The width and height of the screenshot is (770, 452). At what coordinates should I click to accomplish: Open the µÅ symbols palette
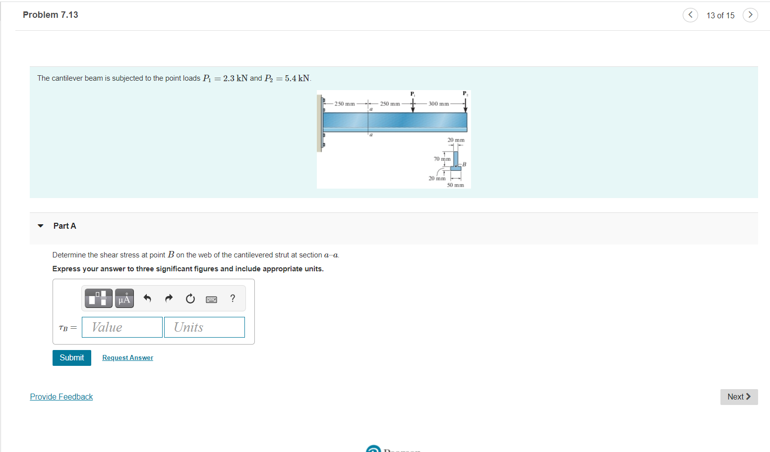[124, 299]
